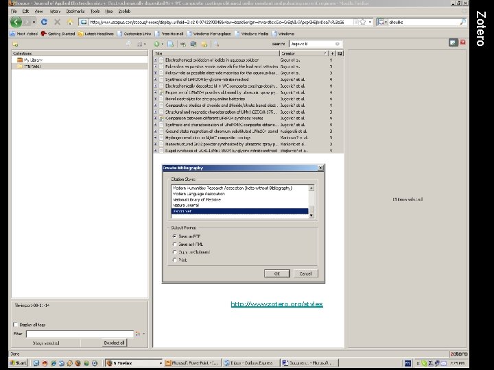
Task: Sort items by the Creator column header
Action: pyautogui.click(x=304, y=53)
